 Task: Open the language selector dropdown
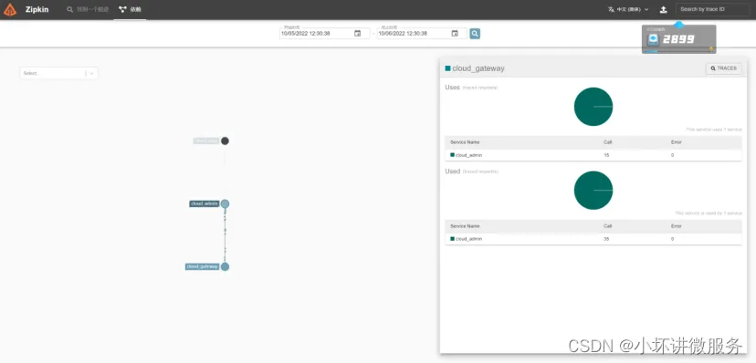(628, 9)
